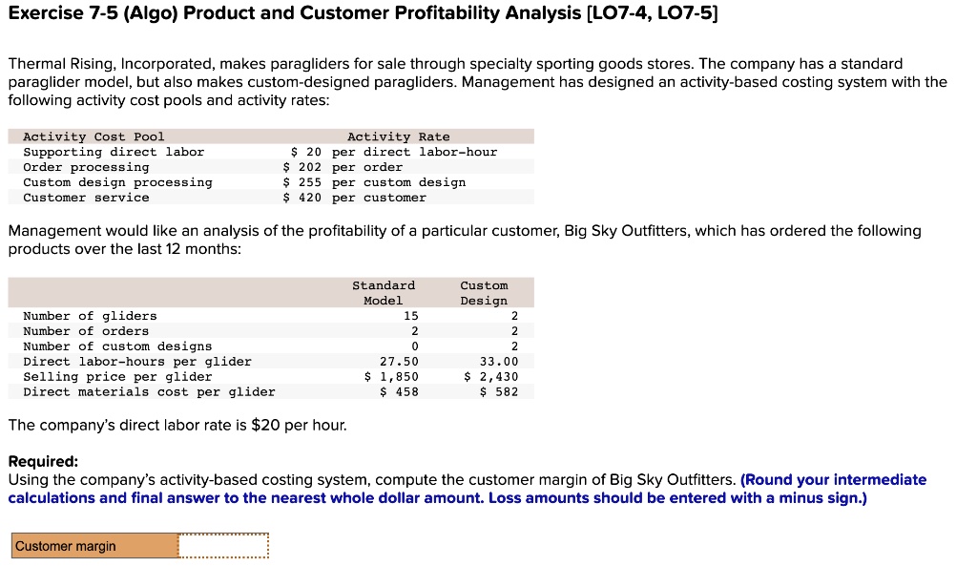The width and height of the screenshot is (977, 587).
Task: Click the Number of gliders row label
Action: tap(90, 316)
